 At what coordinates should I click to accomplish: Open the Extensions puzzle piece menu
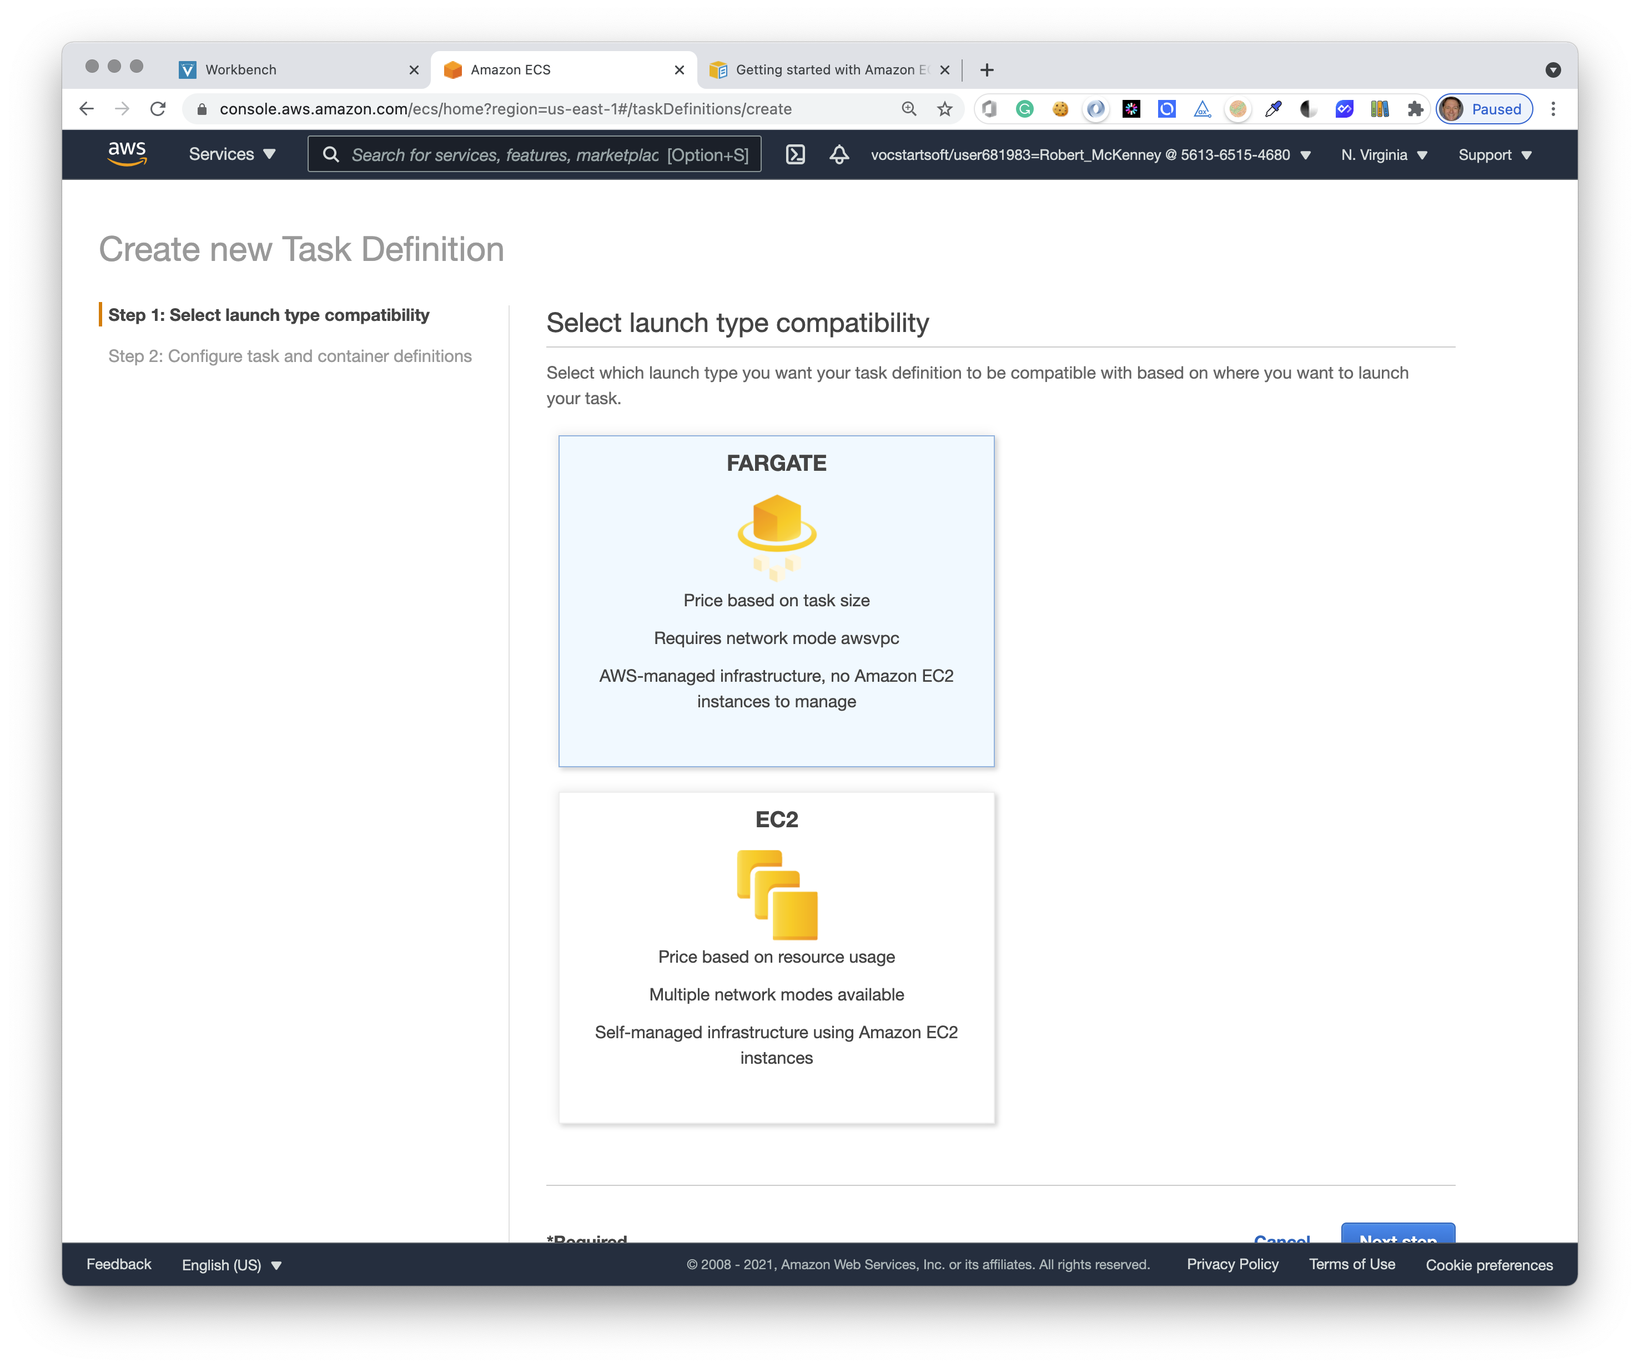coord(1415,108)
